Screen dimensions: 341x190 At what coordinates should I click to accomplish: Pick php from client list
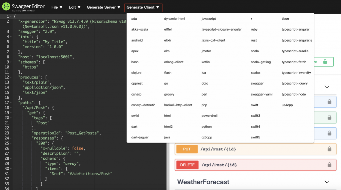coord(204,105)
